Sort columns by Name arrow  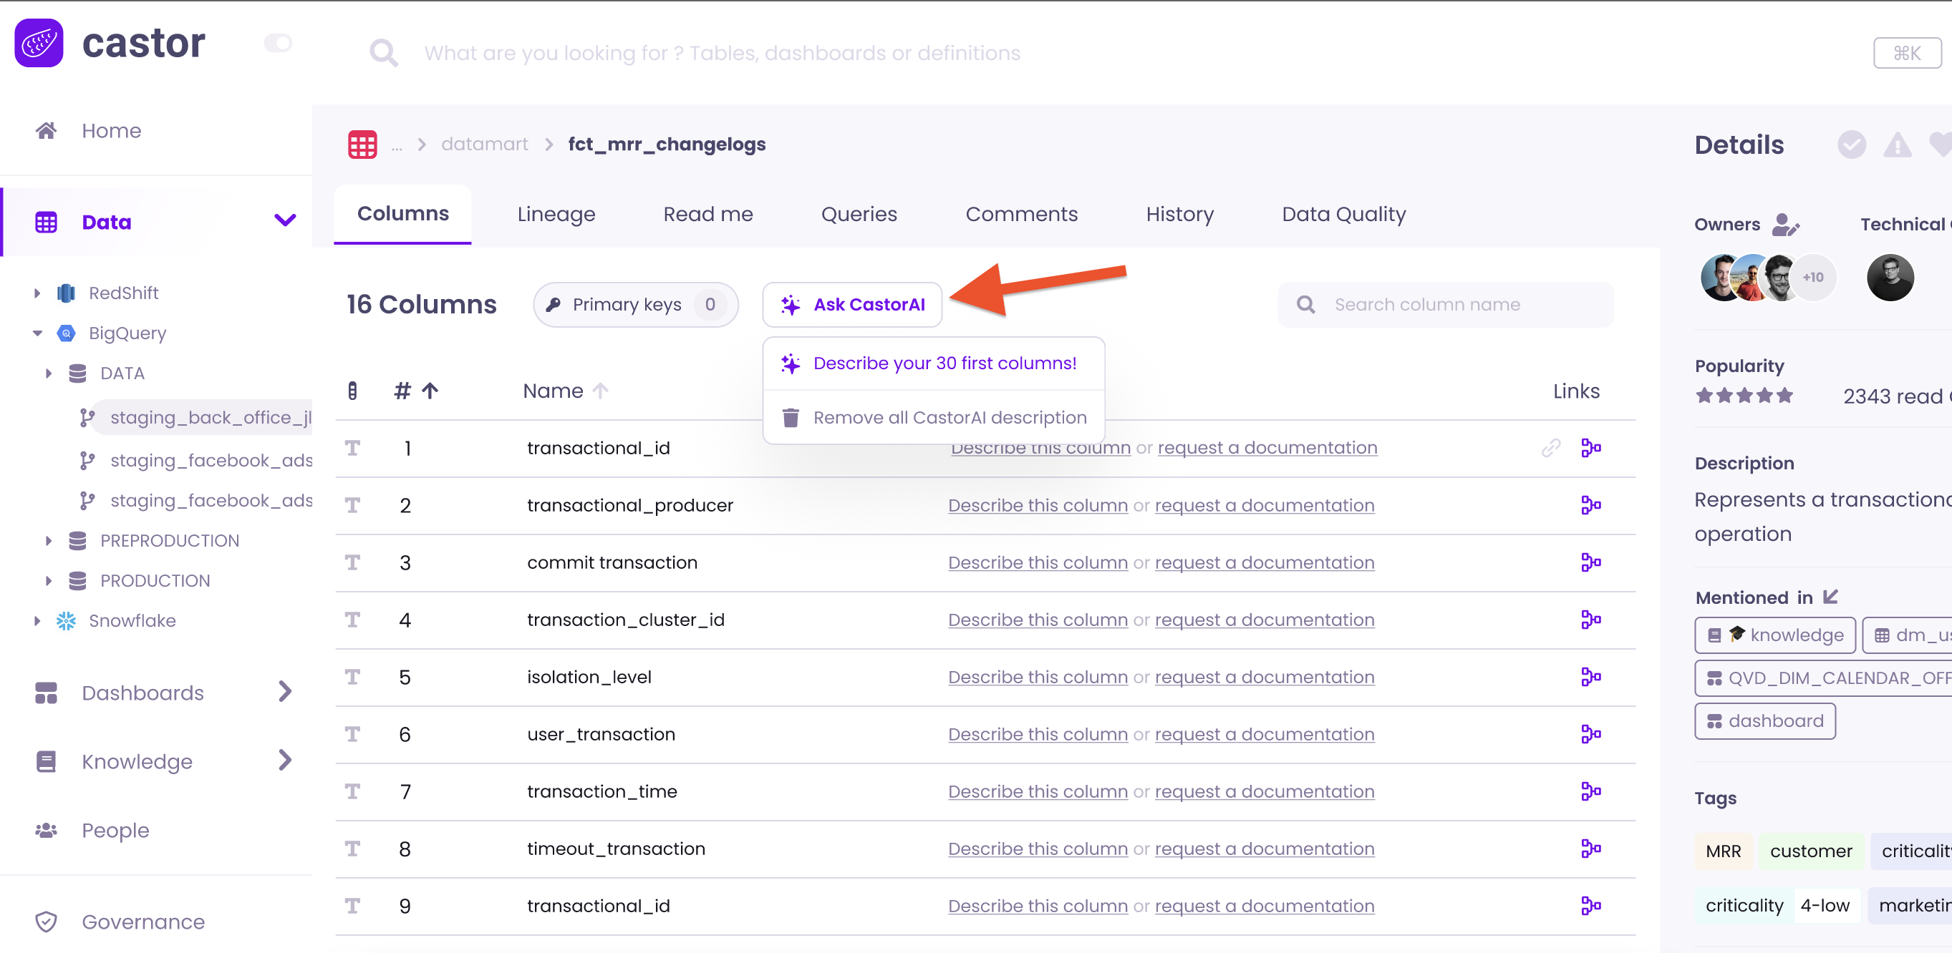(x=600, y=391)
